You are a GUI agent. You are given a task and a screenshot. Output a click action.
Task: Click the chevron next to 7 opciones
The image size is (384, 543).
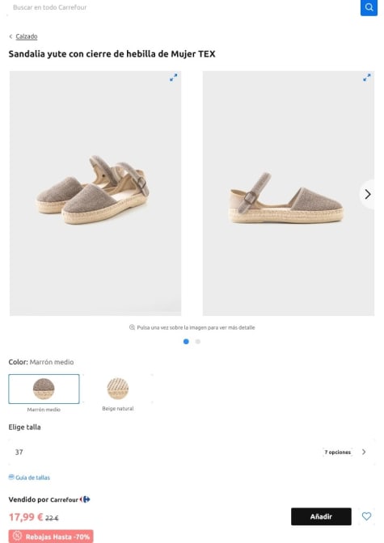click(x=364, y=452)
